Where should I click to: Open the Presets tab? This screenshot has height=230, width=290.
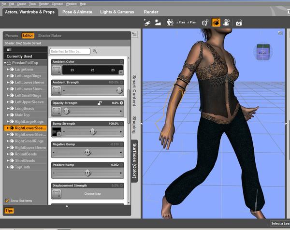pos(12,35)
